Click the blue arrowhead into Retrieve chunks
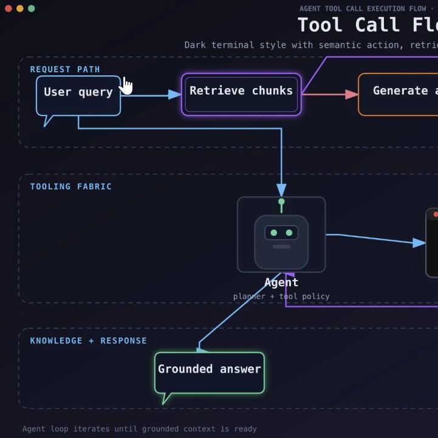The height and width of the screenshot is (438, 438). point(174,94)
